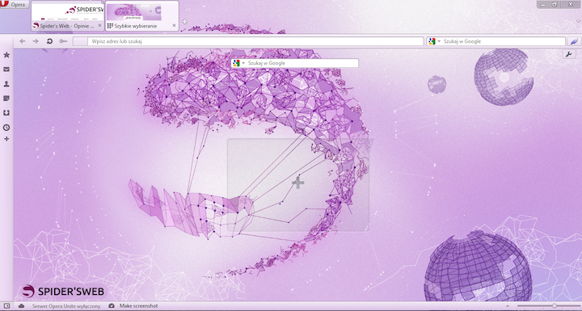
Task: Click Google icon in Speed Dial search box
Action: [x=236, y=63]
